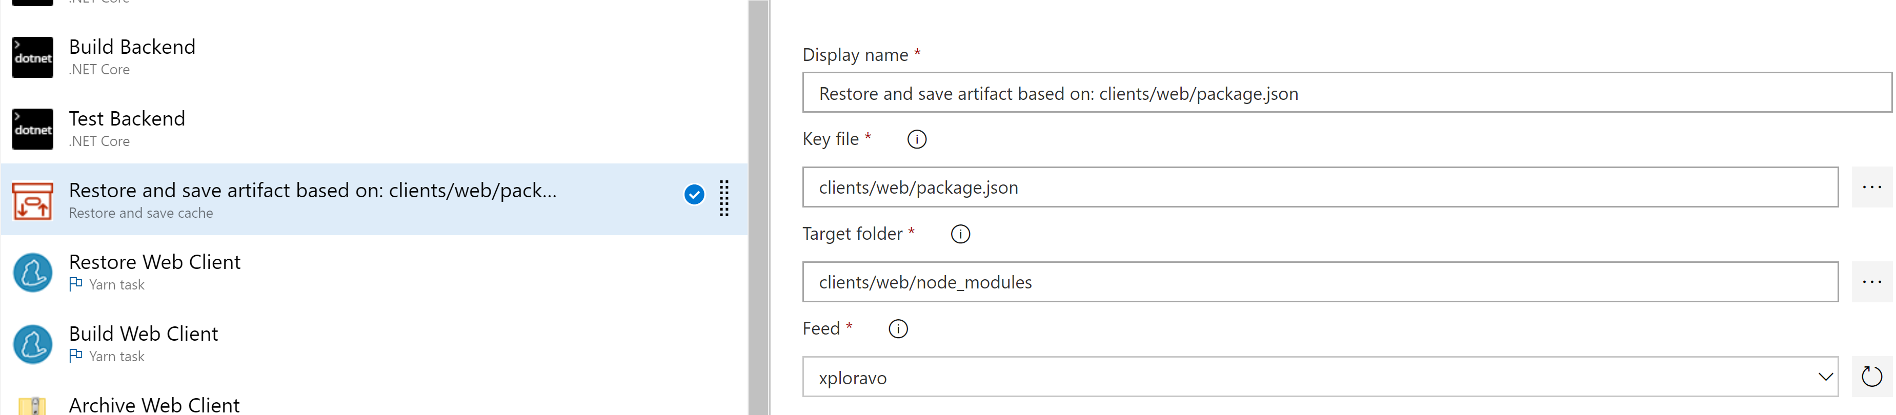Select the Test Backend task
This screenshot has height=415, width=1896.
tap(374, 129)
